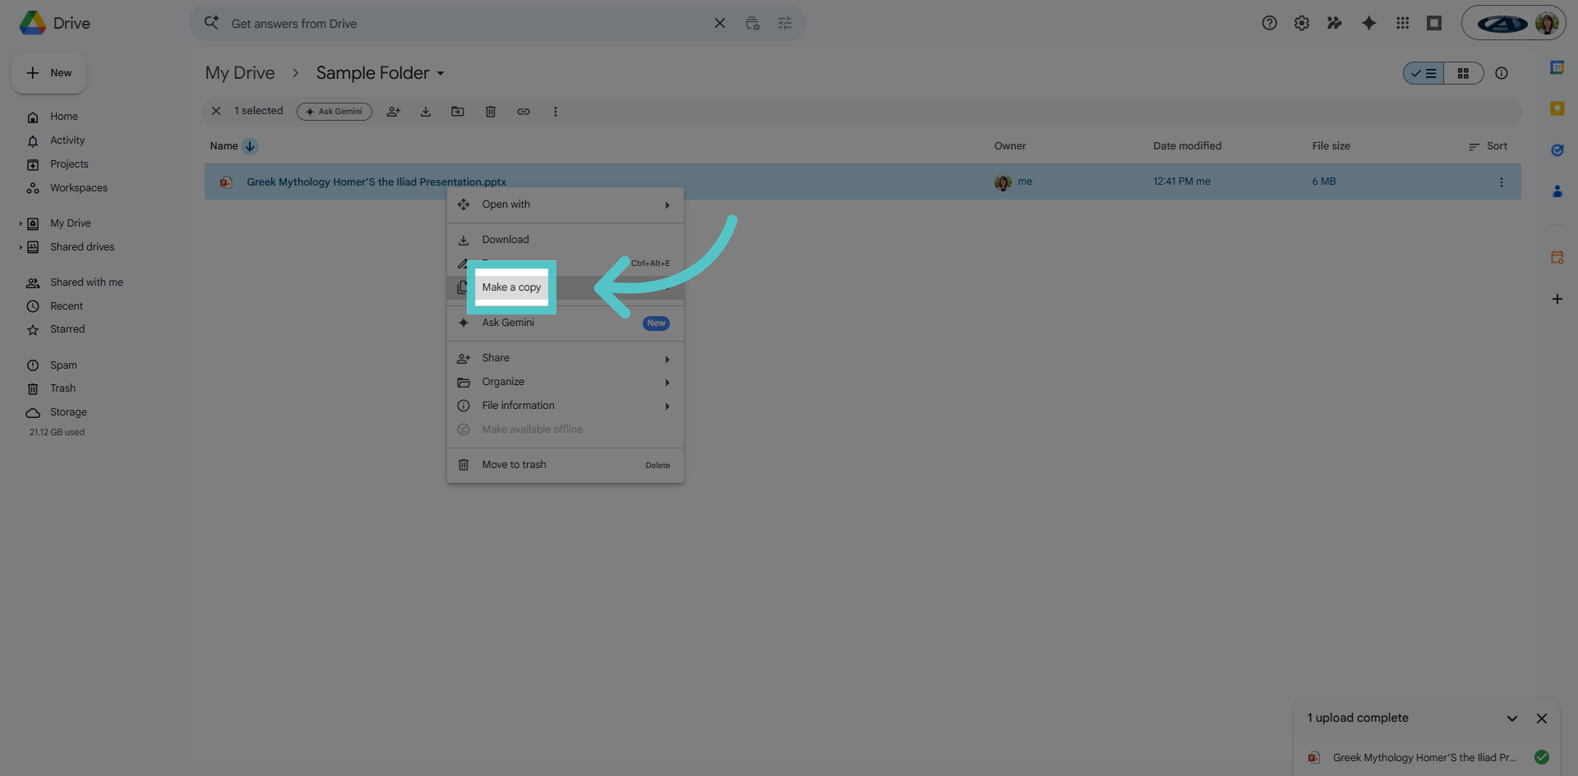The image size is (1578, 776).
Task: Open Starred items
Action: click(67, 329)
